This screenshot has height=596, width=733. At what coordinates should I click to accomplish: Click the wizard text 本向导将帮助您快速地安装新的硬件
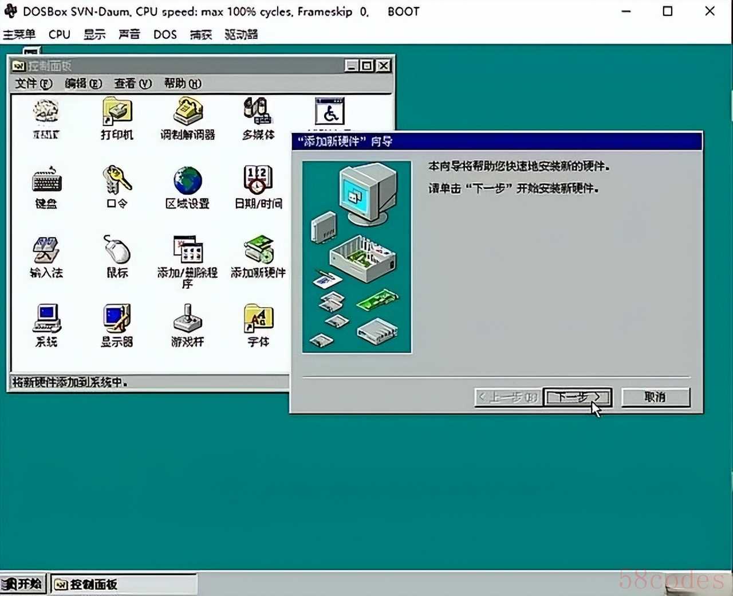click(518, 166)
